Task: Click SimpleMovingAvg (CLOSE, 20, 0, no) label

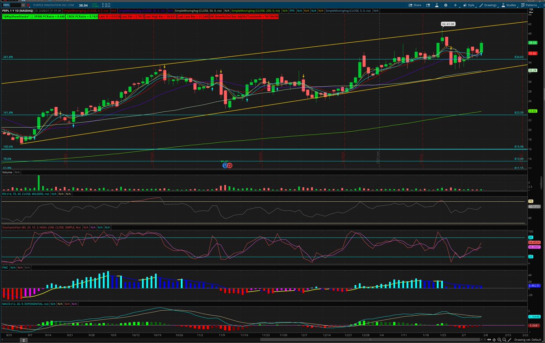Action: coord(141,11)
